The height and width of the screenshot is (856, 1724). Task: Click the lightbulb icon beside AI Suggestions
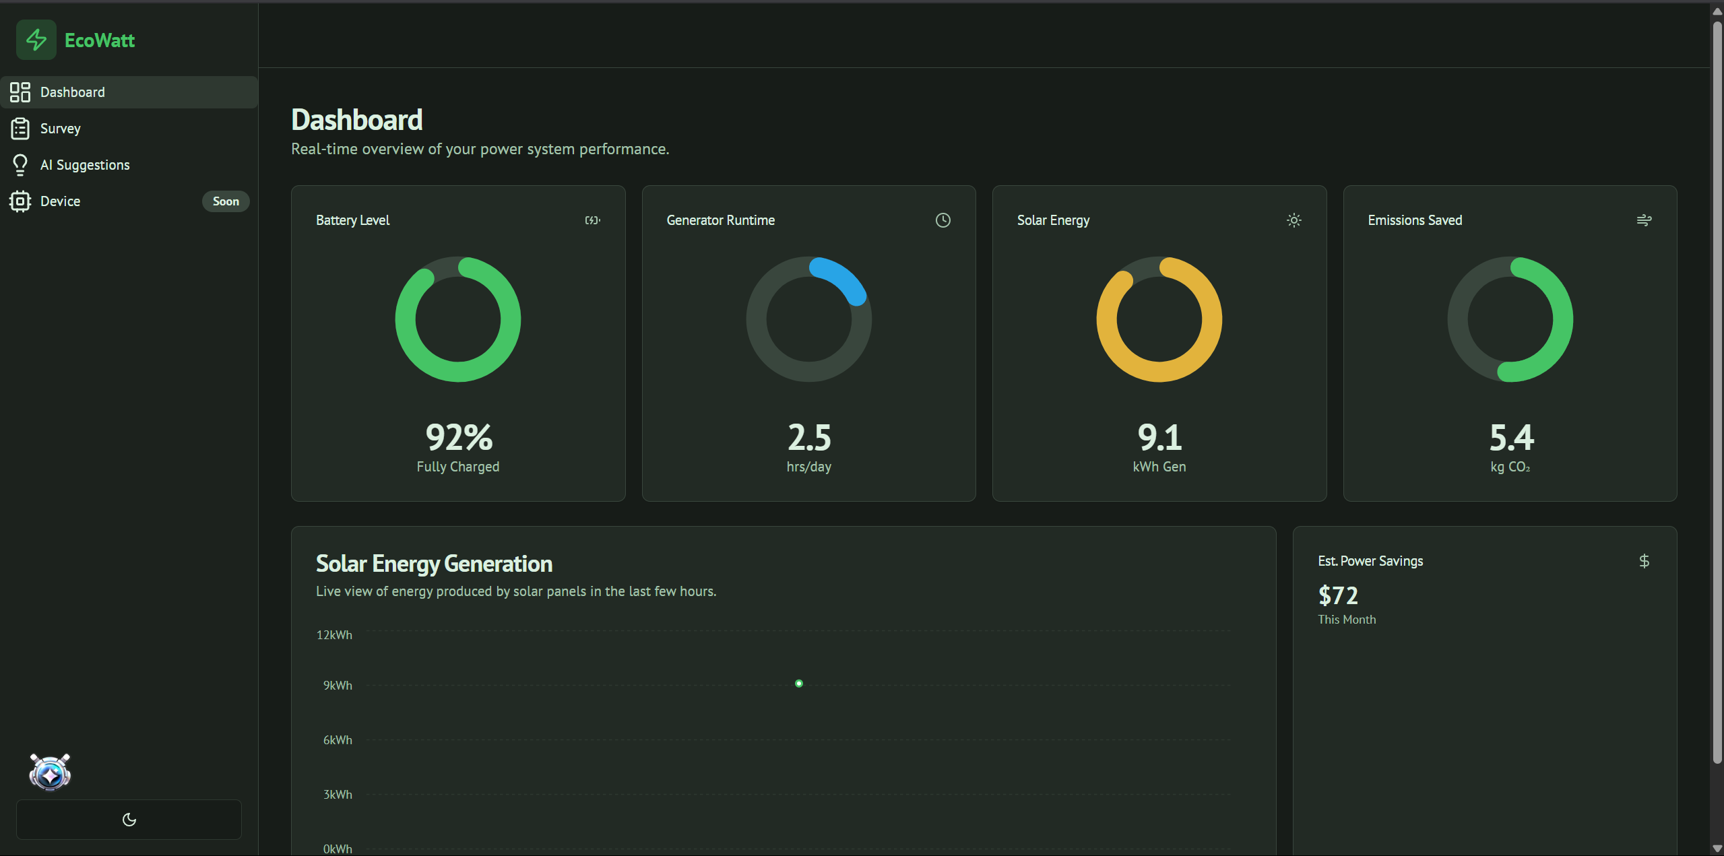(x=20, y=165)
